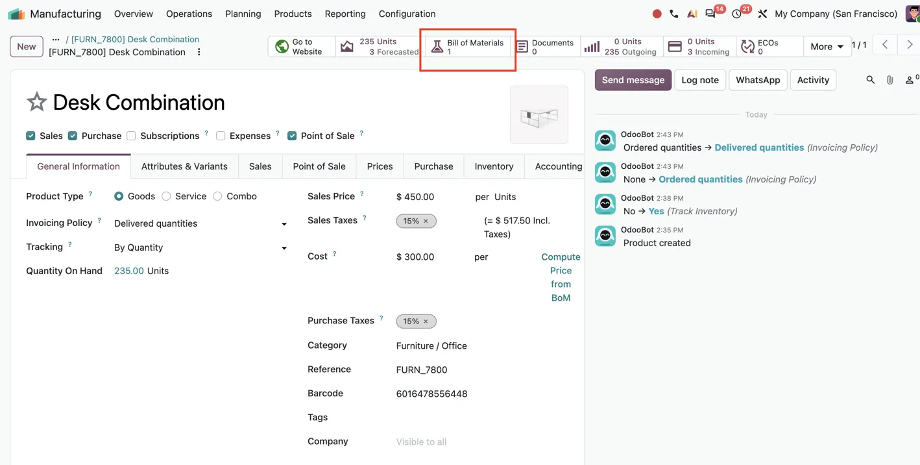Click the red recording indicator icon
Screen dimensions: 920x465
[657, 14]
